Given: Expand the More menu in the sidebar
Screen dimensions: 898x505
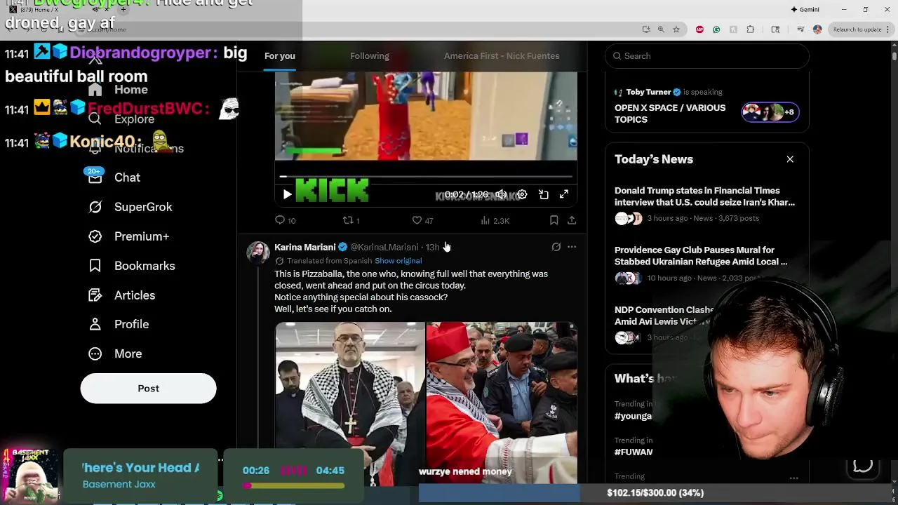Looking at the screenshot, I should point(116,353).
